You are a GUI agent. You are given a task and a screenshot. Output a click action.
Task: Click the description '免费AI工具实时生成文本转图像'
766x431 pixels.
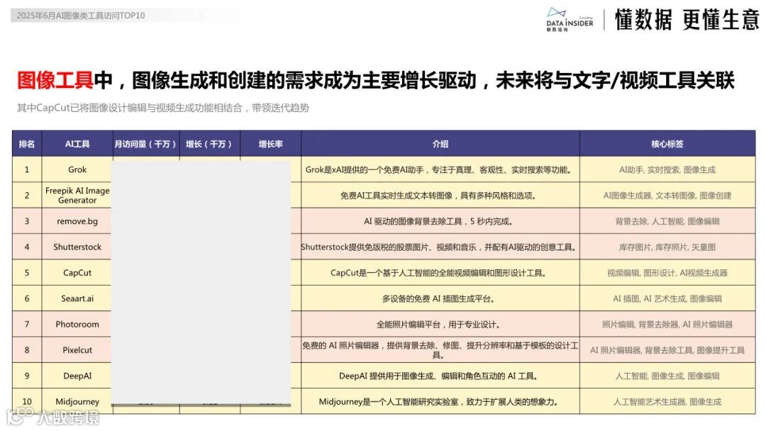(438, 196)
